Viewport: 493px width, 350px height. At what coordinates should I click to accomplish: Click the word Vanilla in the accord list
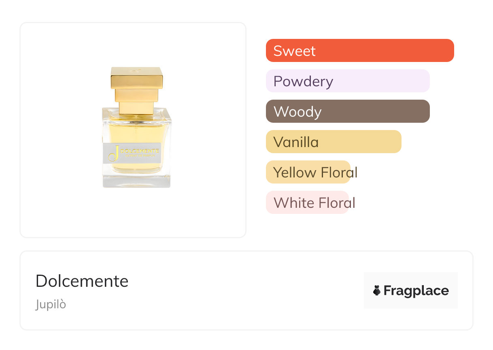[x=296, y=142]
